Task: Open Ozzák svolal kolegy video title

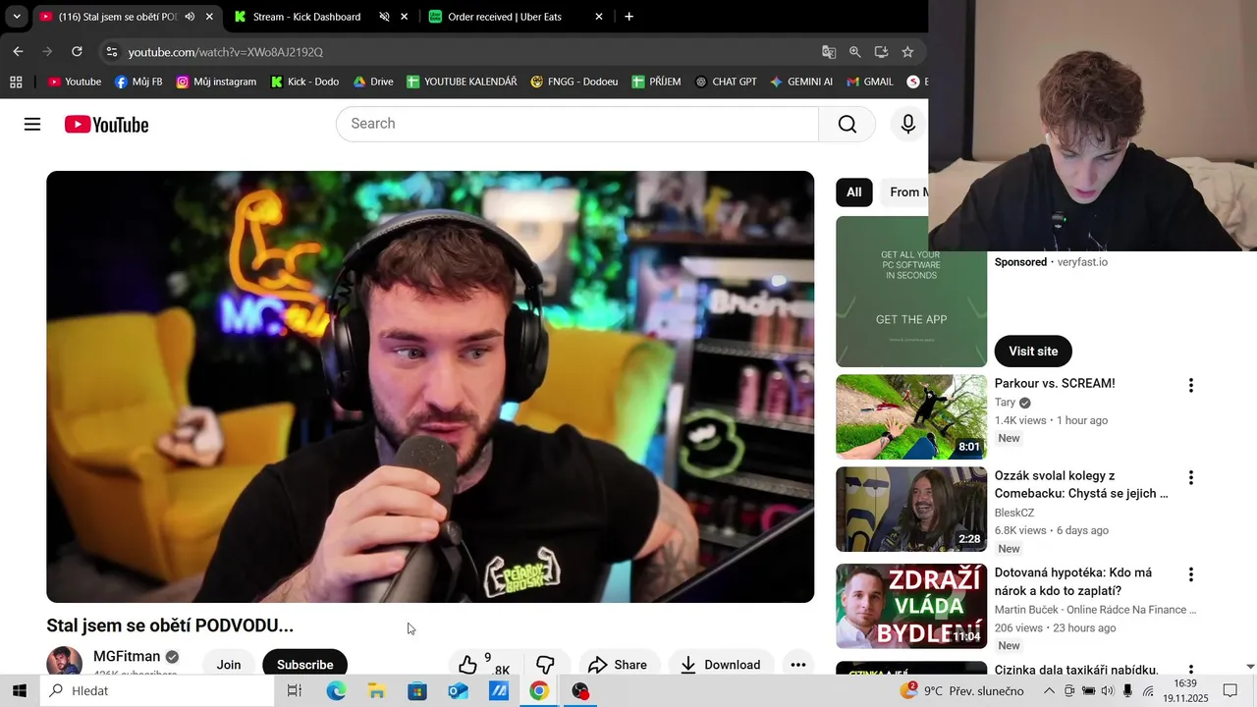Action: pos(1081,484)
